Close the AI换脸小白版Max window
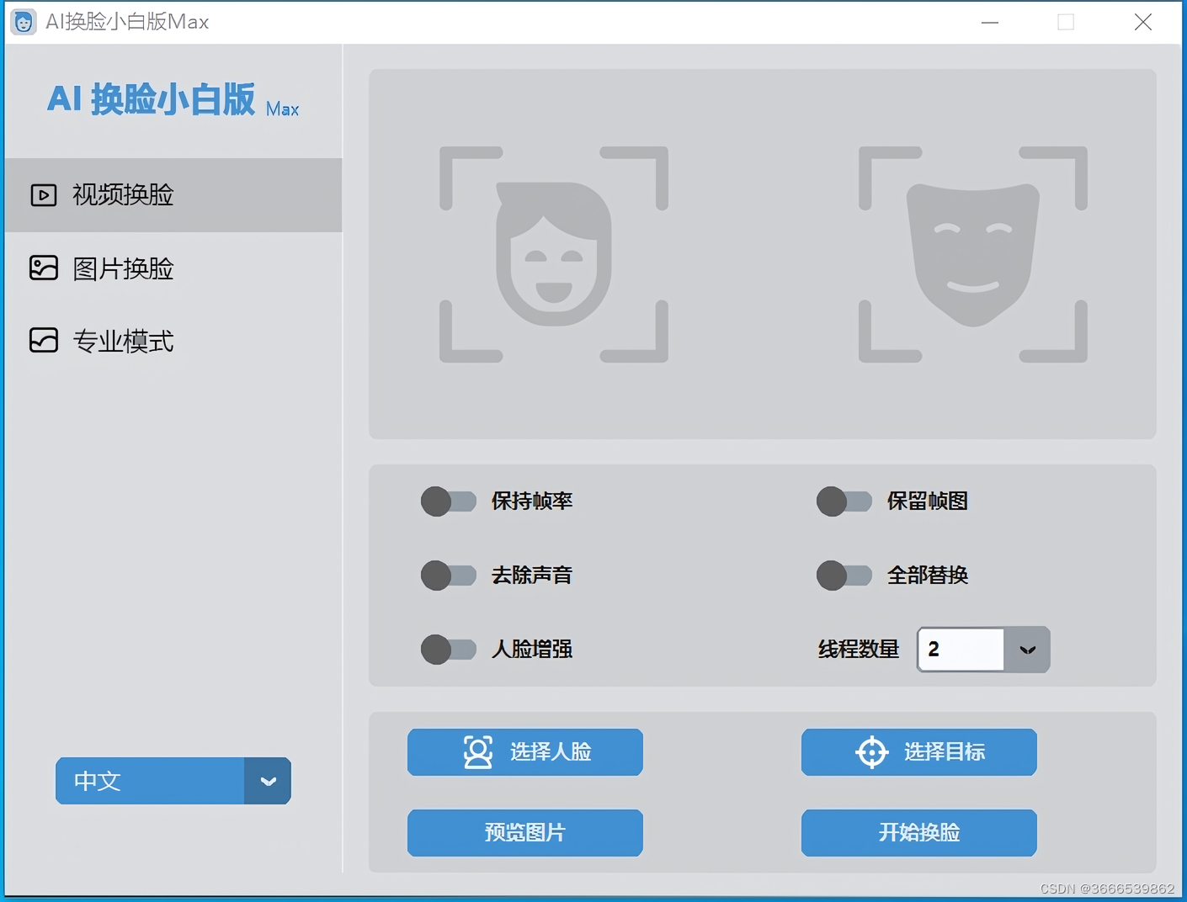This screenshot has width=1187, height=902. [1143, 22]
